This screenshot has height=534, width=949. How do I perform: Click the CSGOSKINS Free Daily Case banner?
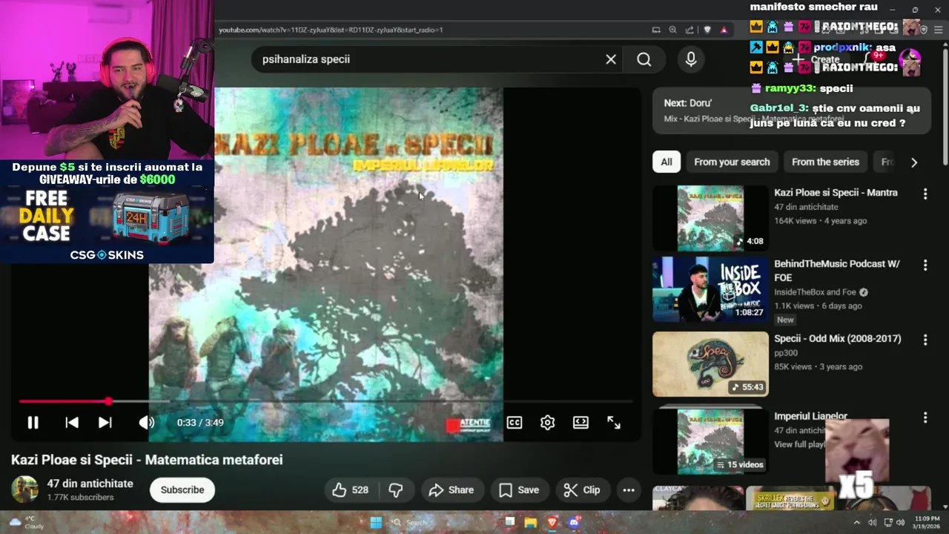108,213
